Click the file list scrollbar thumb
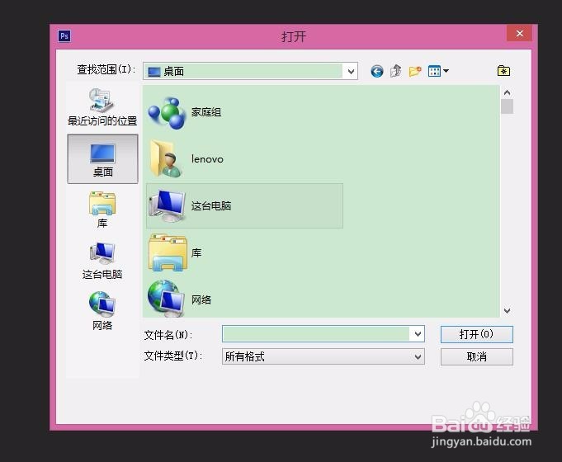This screenshot has width=562, height=462. (x=507, y=106)
